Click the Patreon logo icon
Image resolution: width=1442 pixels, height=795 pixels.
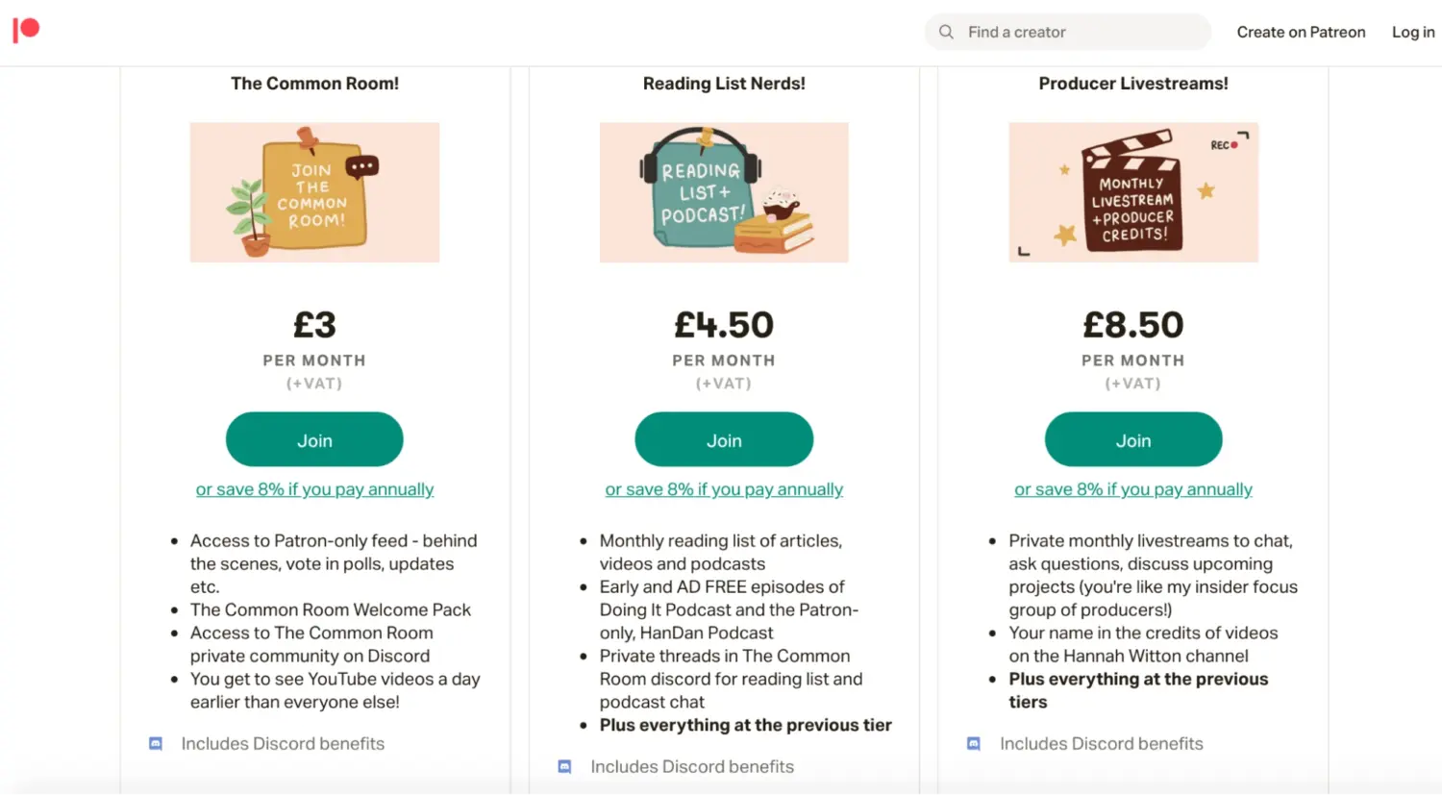coord(25,30)
